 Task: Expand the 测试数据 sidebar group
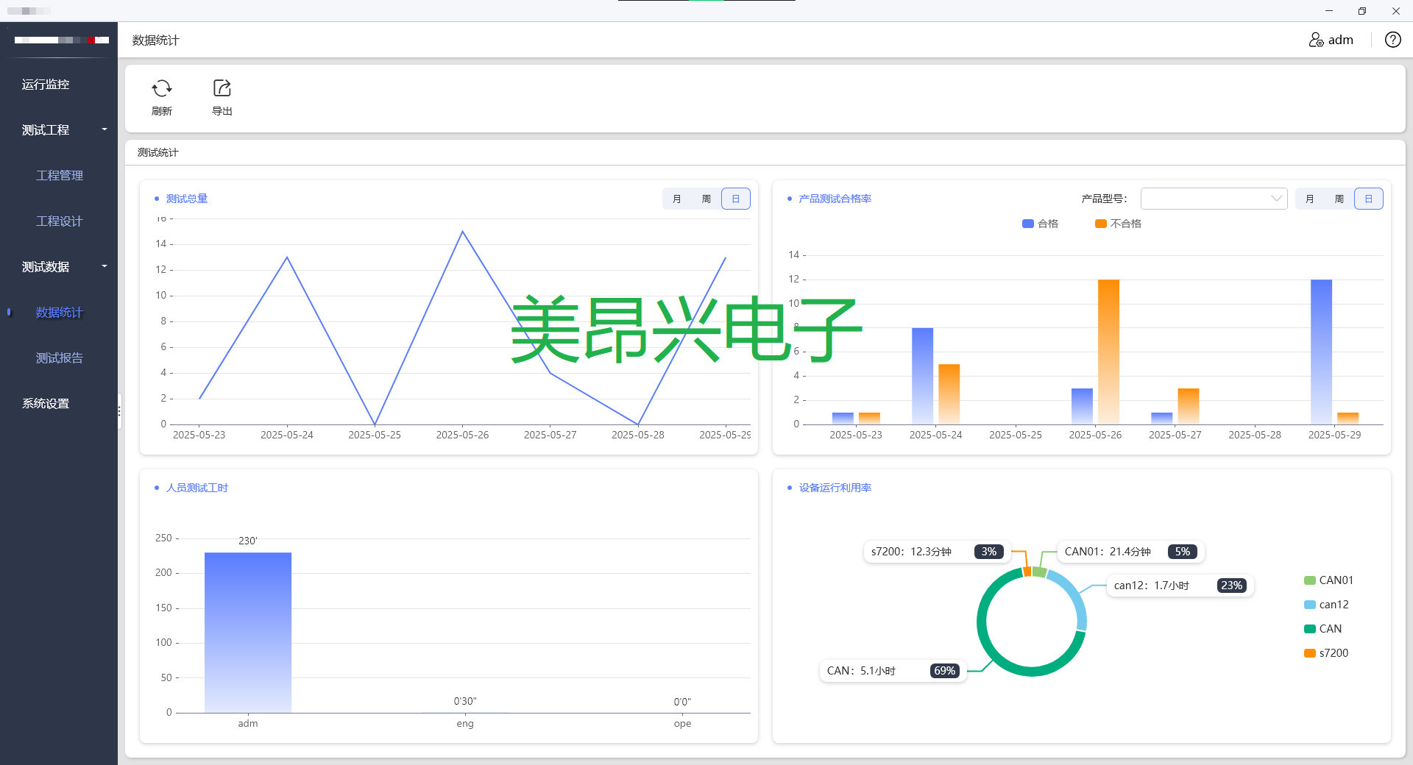[x=46, y=266]
